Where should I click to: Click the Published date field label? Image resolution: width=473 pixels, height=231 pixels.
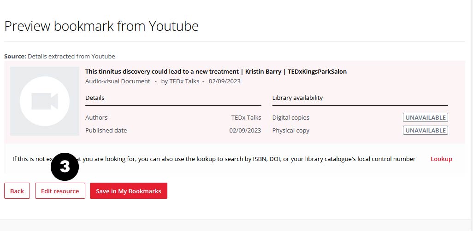coord(106,131)
